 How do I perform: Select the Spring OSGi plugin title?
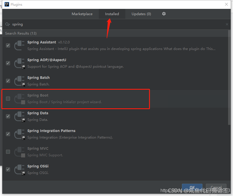pos(38,166)
